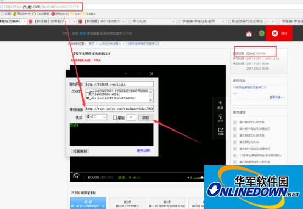
Task: Open recommended course 6 15级学生课程
Action: pyautogui.click(x=261, y=155)
